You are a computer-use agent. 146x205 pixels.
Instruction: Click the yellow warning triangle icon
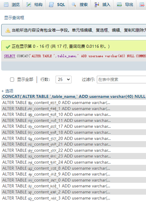coord(8,30)
